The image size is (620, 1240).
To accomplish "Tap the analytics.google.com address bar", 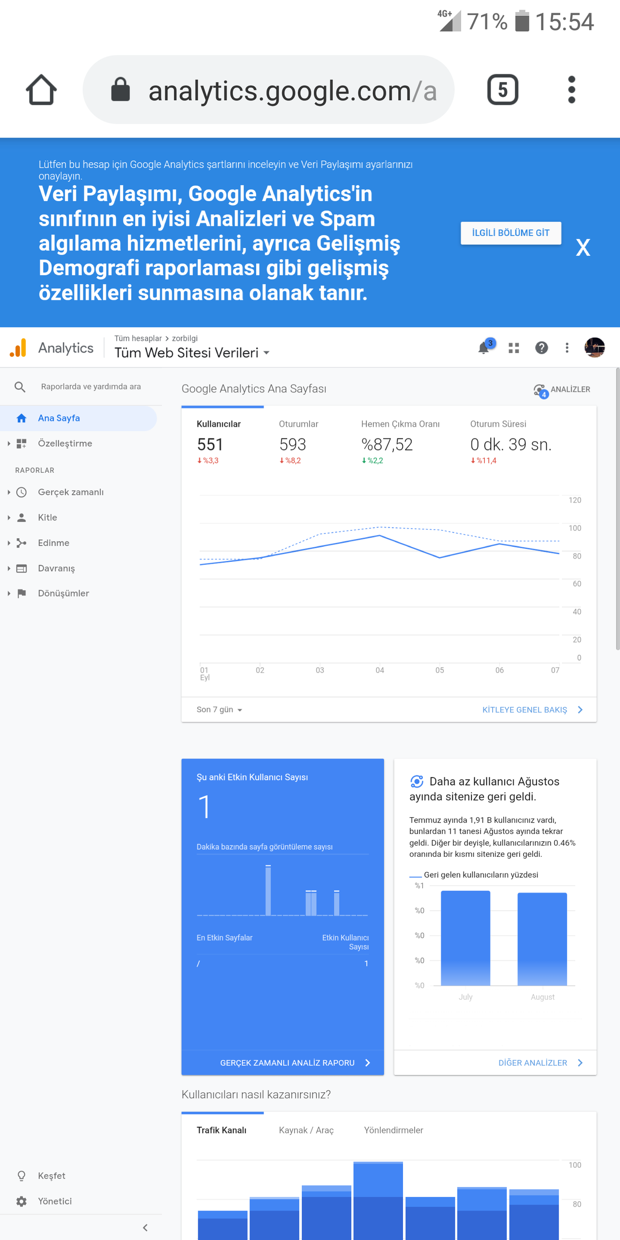I will tap(269, 90).
